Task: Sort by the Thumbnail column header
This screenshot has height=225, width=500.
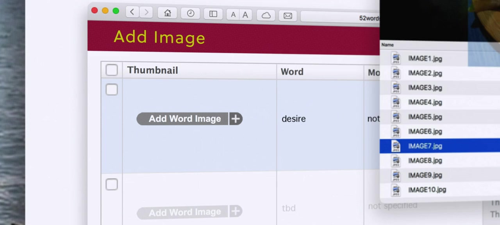Action: point(152,70)
